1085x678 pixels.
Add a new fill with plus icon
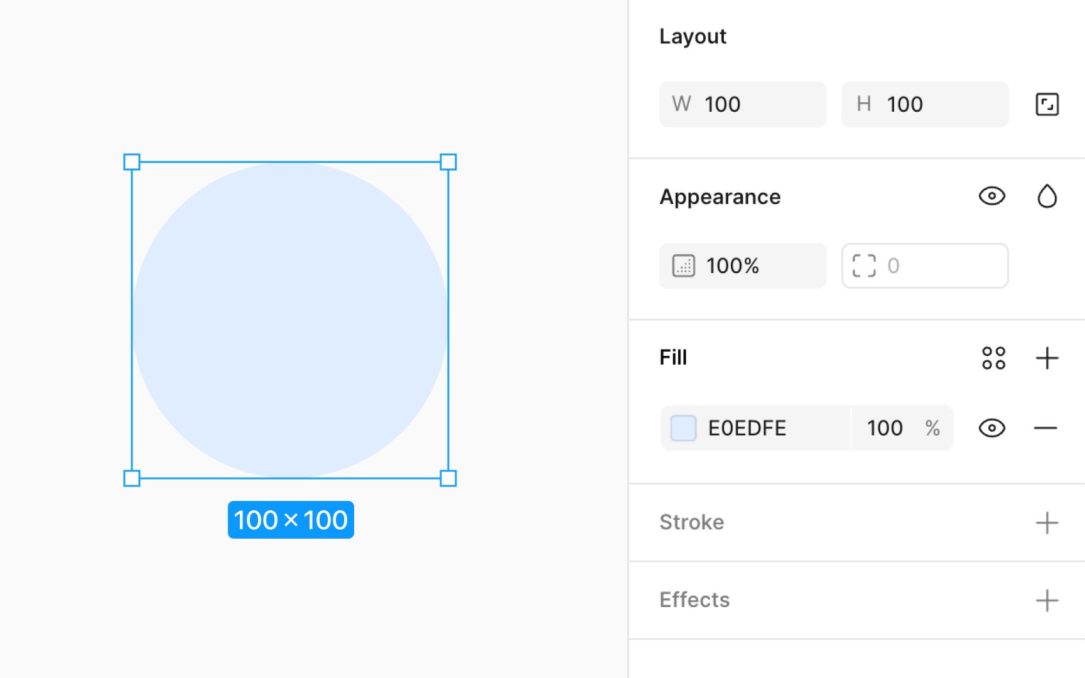click(x=1047, y=358)
